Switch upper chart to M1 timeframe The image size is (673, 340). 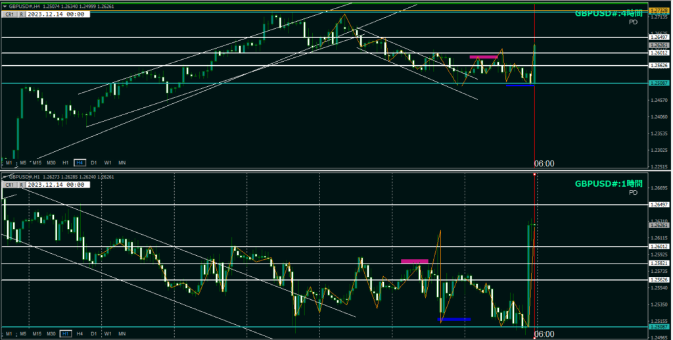[9, 162]
